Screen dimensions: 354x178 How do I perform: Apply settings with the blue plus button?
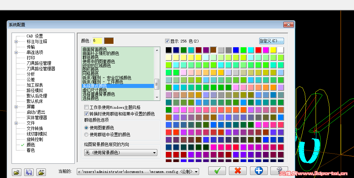click(x=259, y=171)
